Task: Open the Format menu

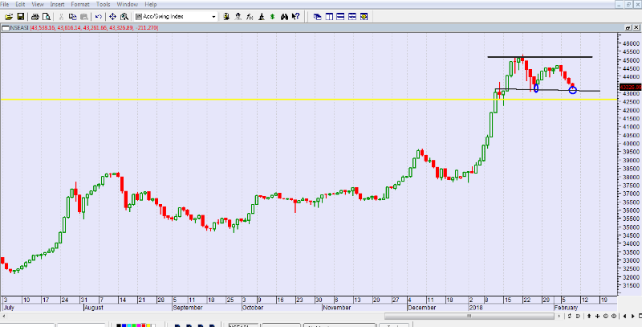Action: tap(81, 5)
